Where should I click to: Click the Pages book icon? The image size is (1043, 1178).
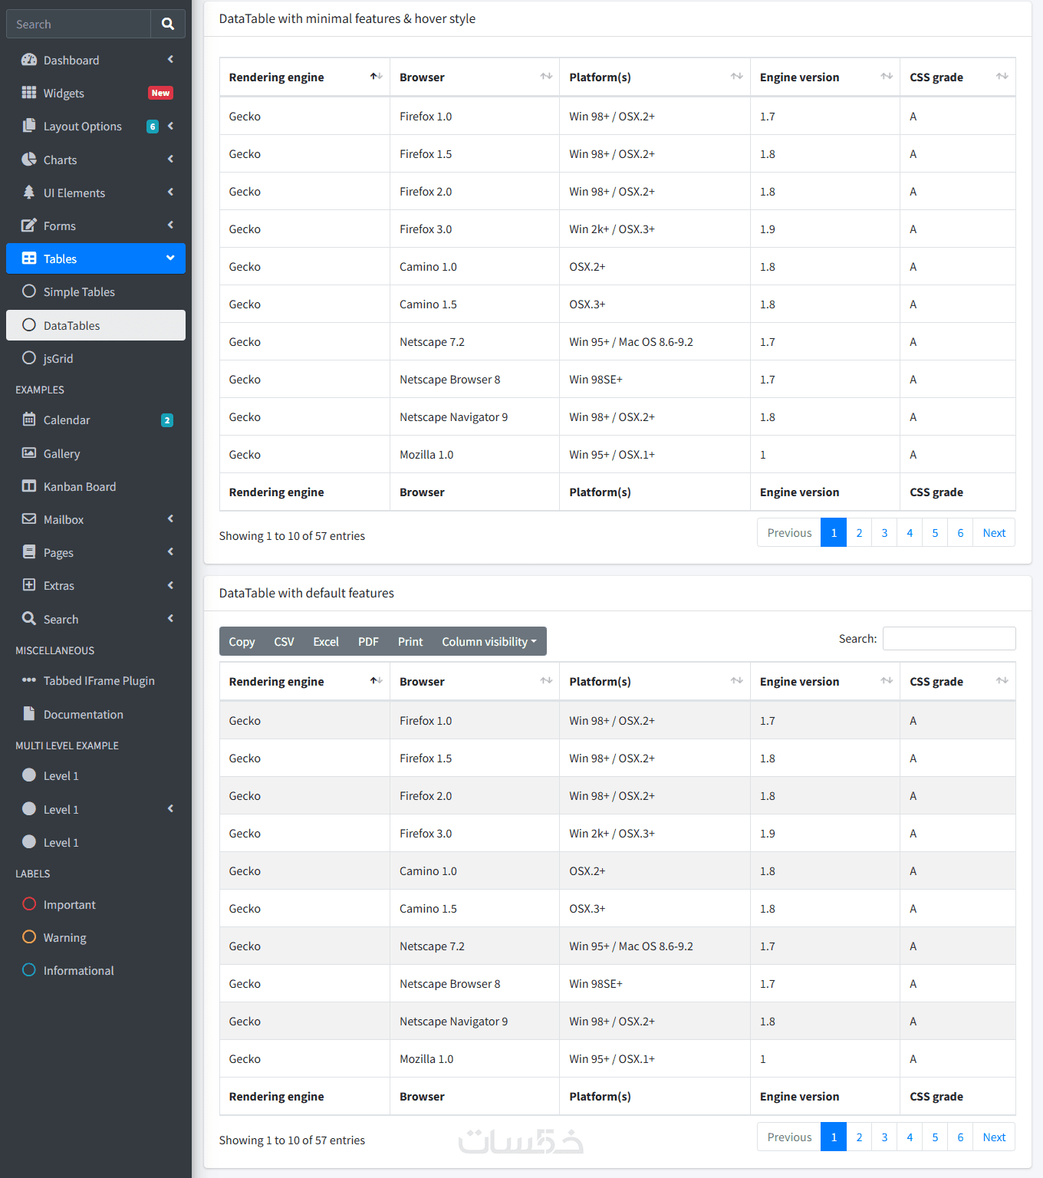point(29,552)
